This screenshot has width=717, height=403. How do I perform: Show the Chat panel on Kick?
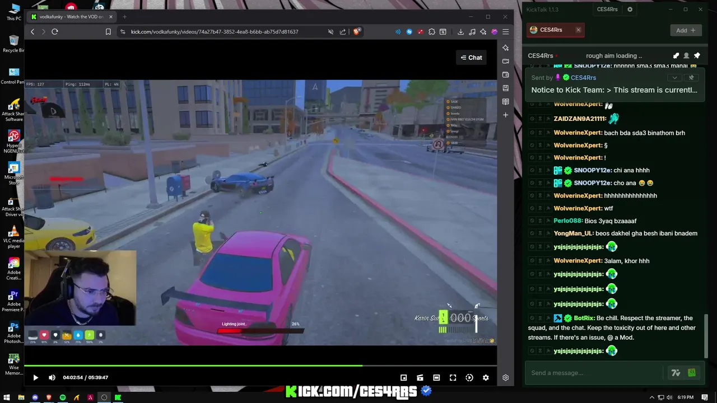tap(471, 58)
